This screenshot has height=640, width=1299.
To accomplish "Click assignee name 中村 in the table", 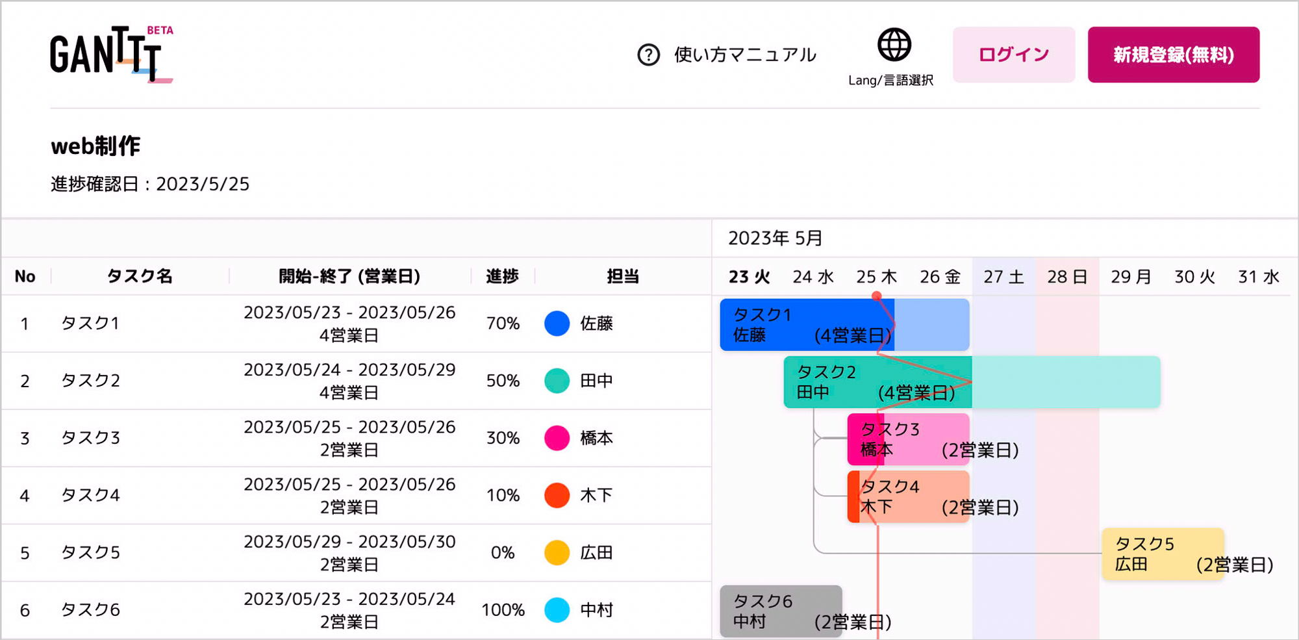I will pos(596,609).
